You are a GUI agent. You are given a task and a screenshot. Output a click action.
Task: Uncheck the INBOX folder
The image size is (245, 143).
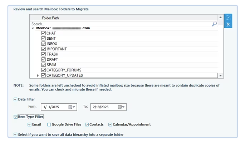coord(44,44)
